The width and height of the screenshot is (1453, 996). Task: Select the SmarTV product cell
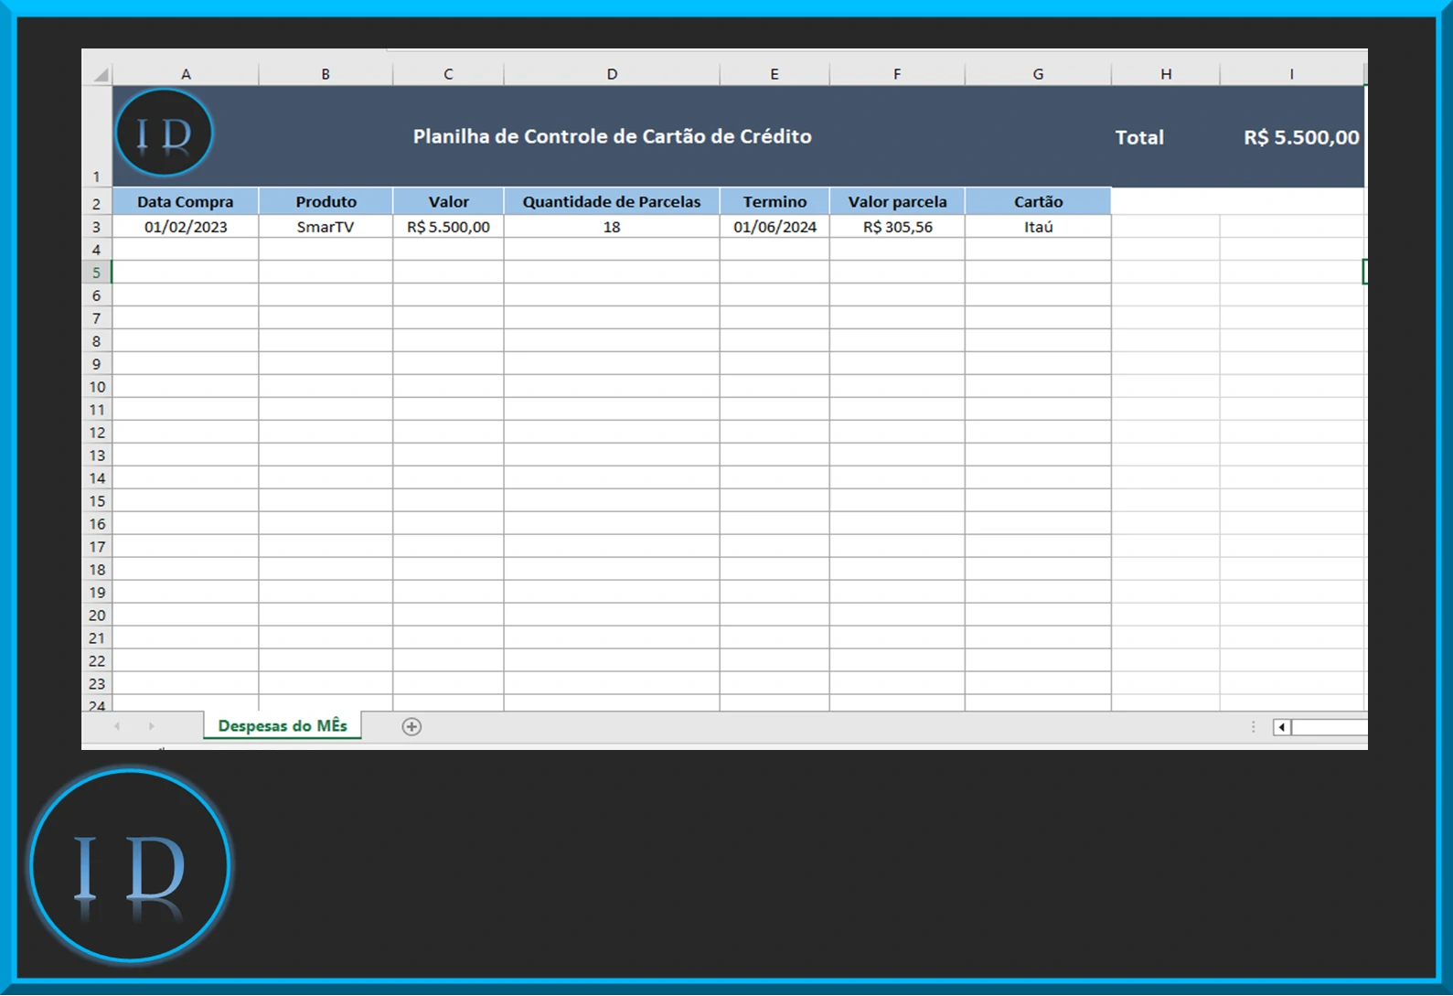click(x=326, y=227)
